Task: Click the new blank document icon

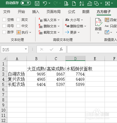Action: [74, 4]
